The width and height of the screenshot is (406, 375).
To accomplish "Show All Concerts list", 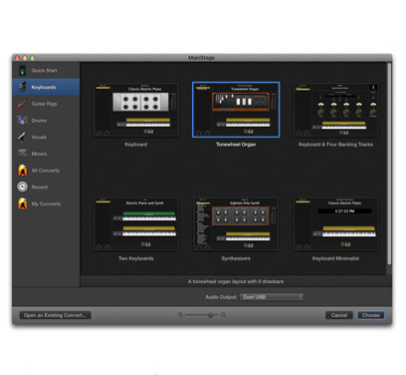I will [46, 171].
